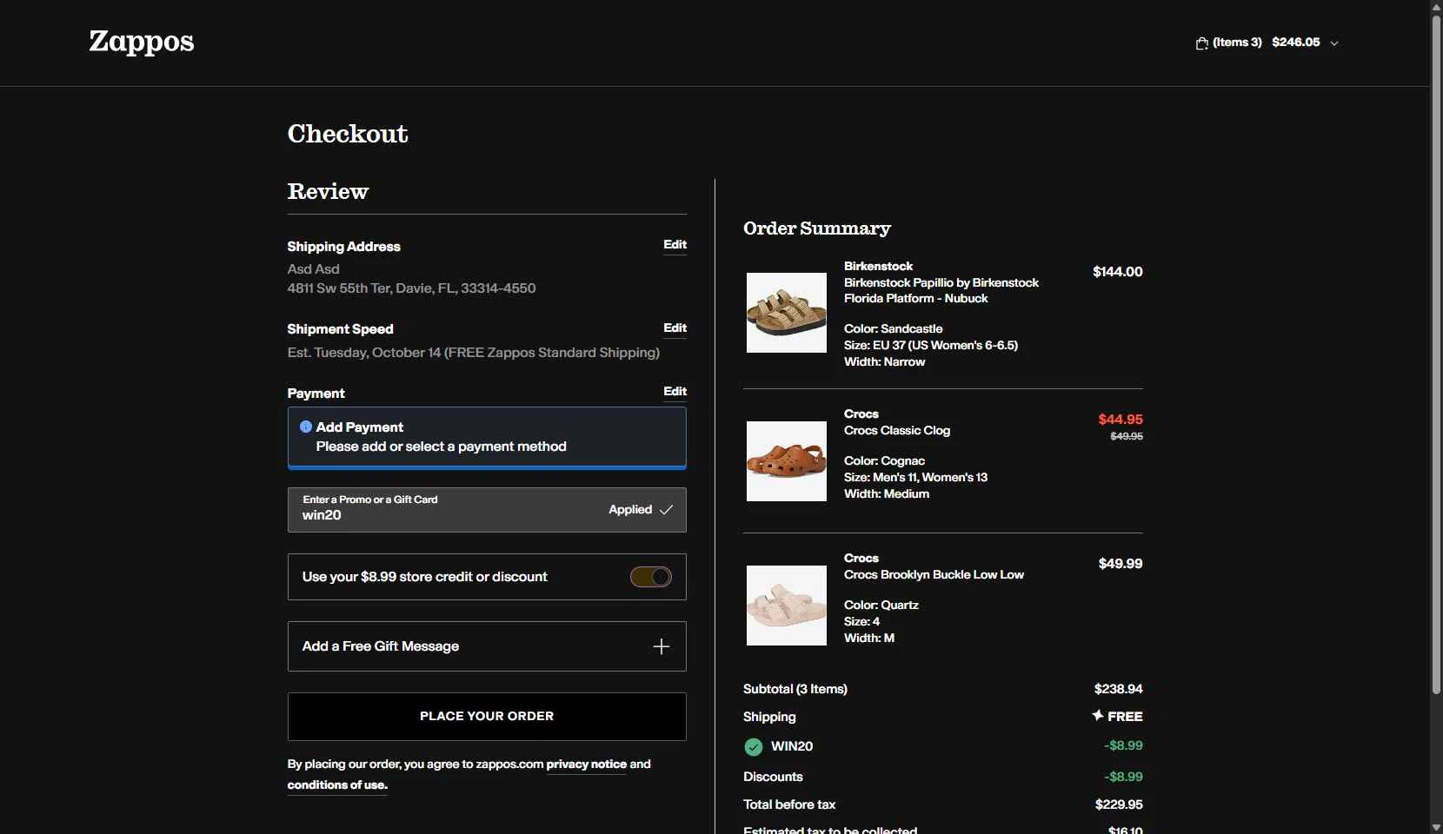Edit the shipment speed
Viewport: 1443px width, 834px height.
click(675, 328)
